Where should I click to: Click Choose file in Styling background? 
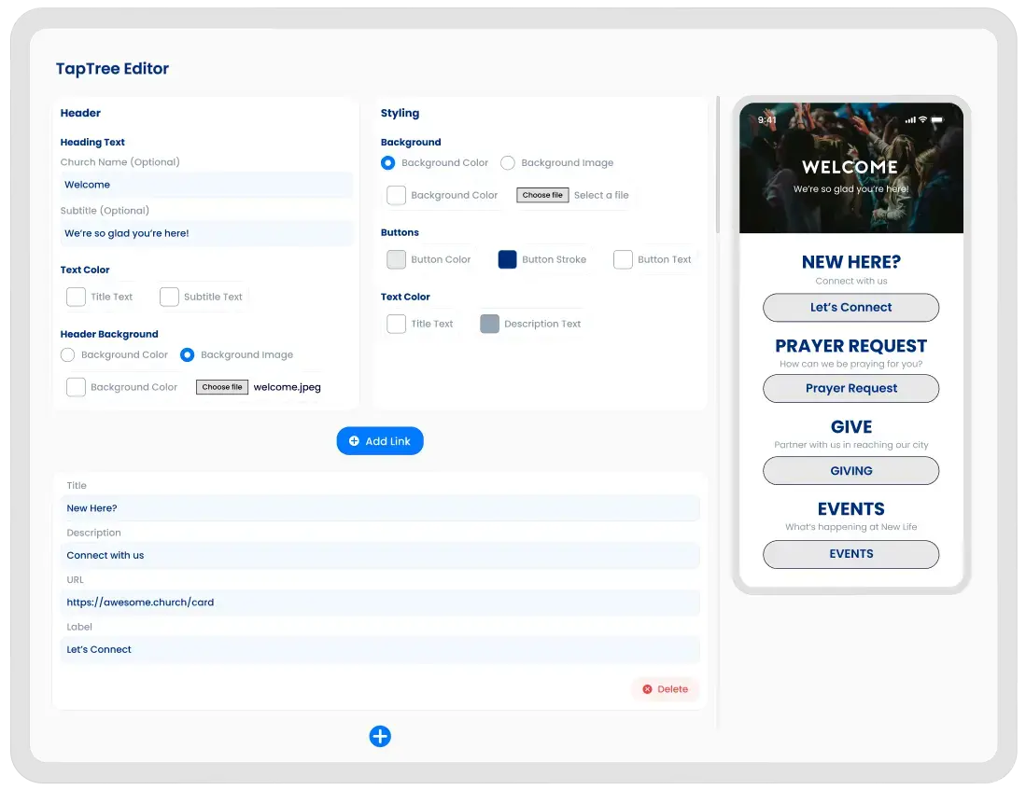[x=542, y=196]
